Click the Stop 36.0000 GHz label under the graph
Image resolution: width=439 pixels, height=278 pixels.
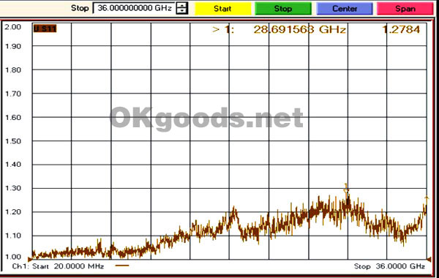[389, 266]
